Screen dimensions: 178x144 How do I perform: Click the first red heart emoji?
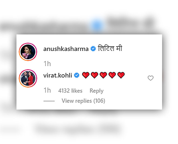(x=86, y=75)
